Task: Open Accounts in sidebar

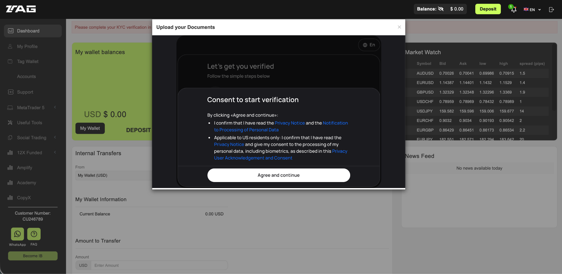Action: [x=26, y=77]
